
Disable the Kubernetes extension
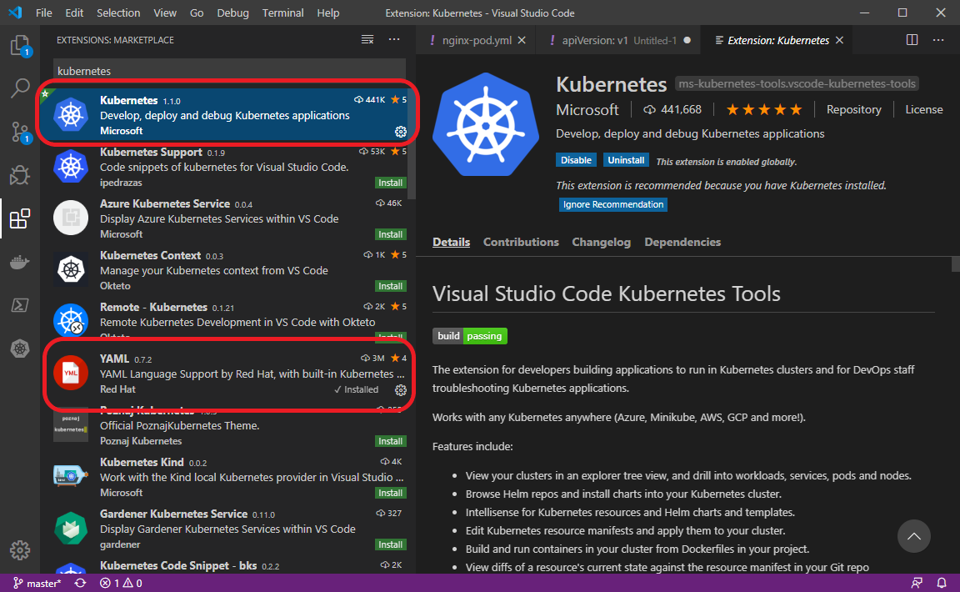576,160
